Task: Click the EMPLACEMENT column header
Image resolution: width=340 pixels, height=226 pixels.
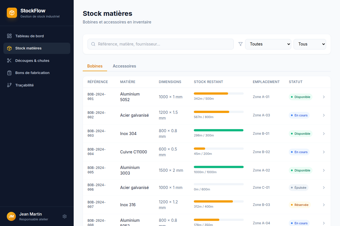Action: pyautogui.click(x=266, y=82)
